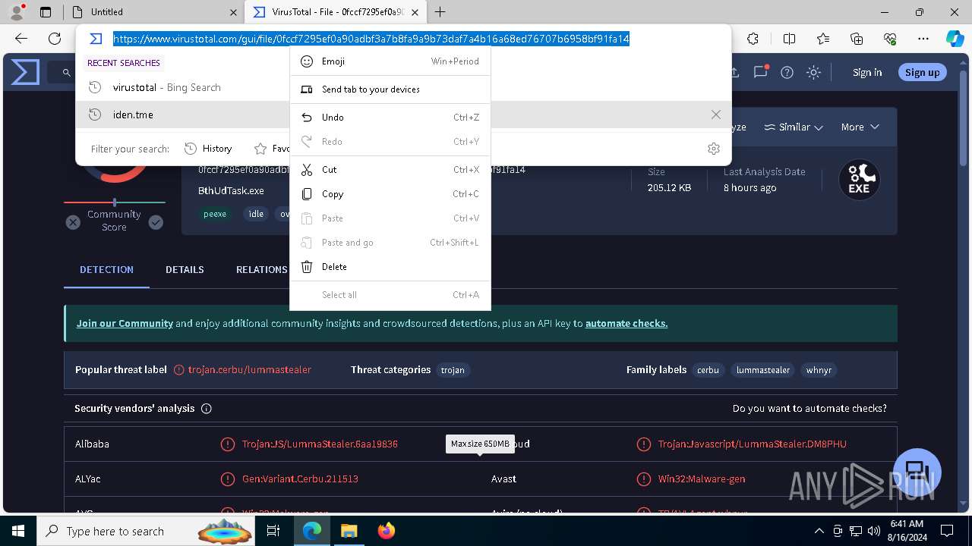Viewport: 972px width, 546px height.
Task: Click cerbu family label chip
Action: (708, 370)
